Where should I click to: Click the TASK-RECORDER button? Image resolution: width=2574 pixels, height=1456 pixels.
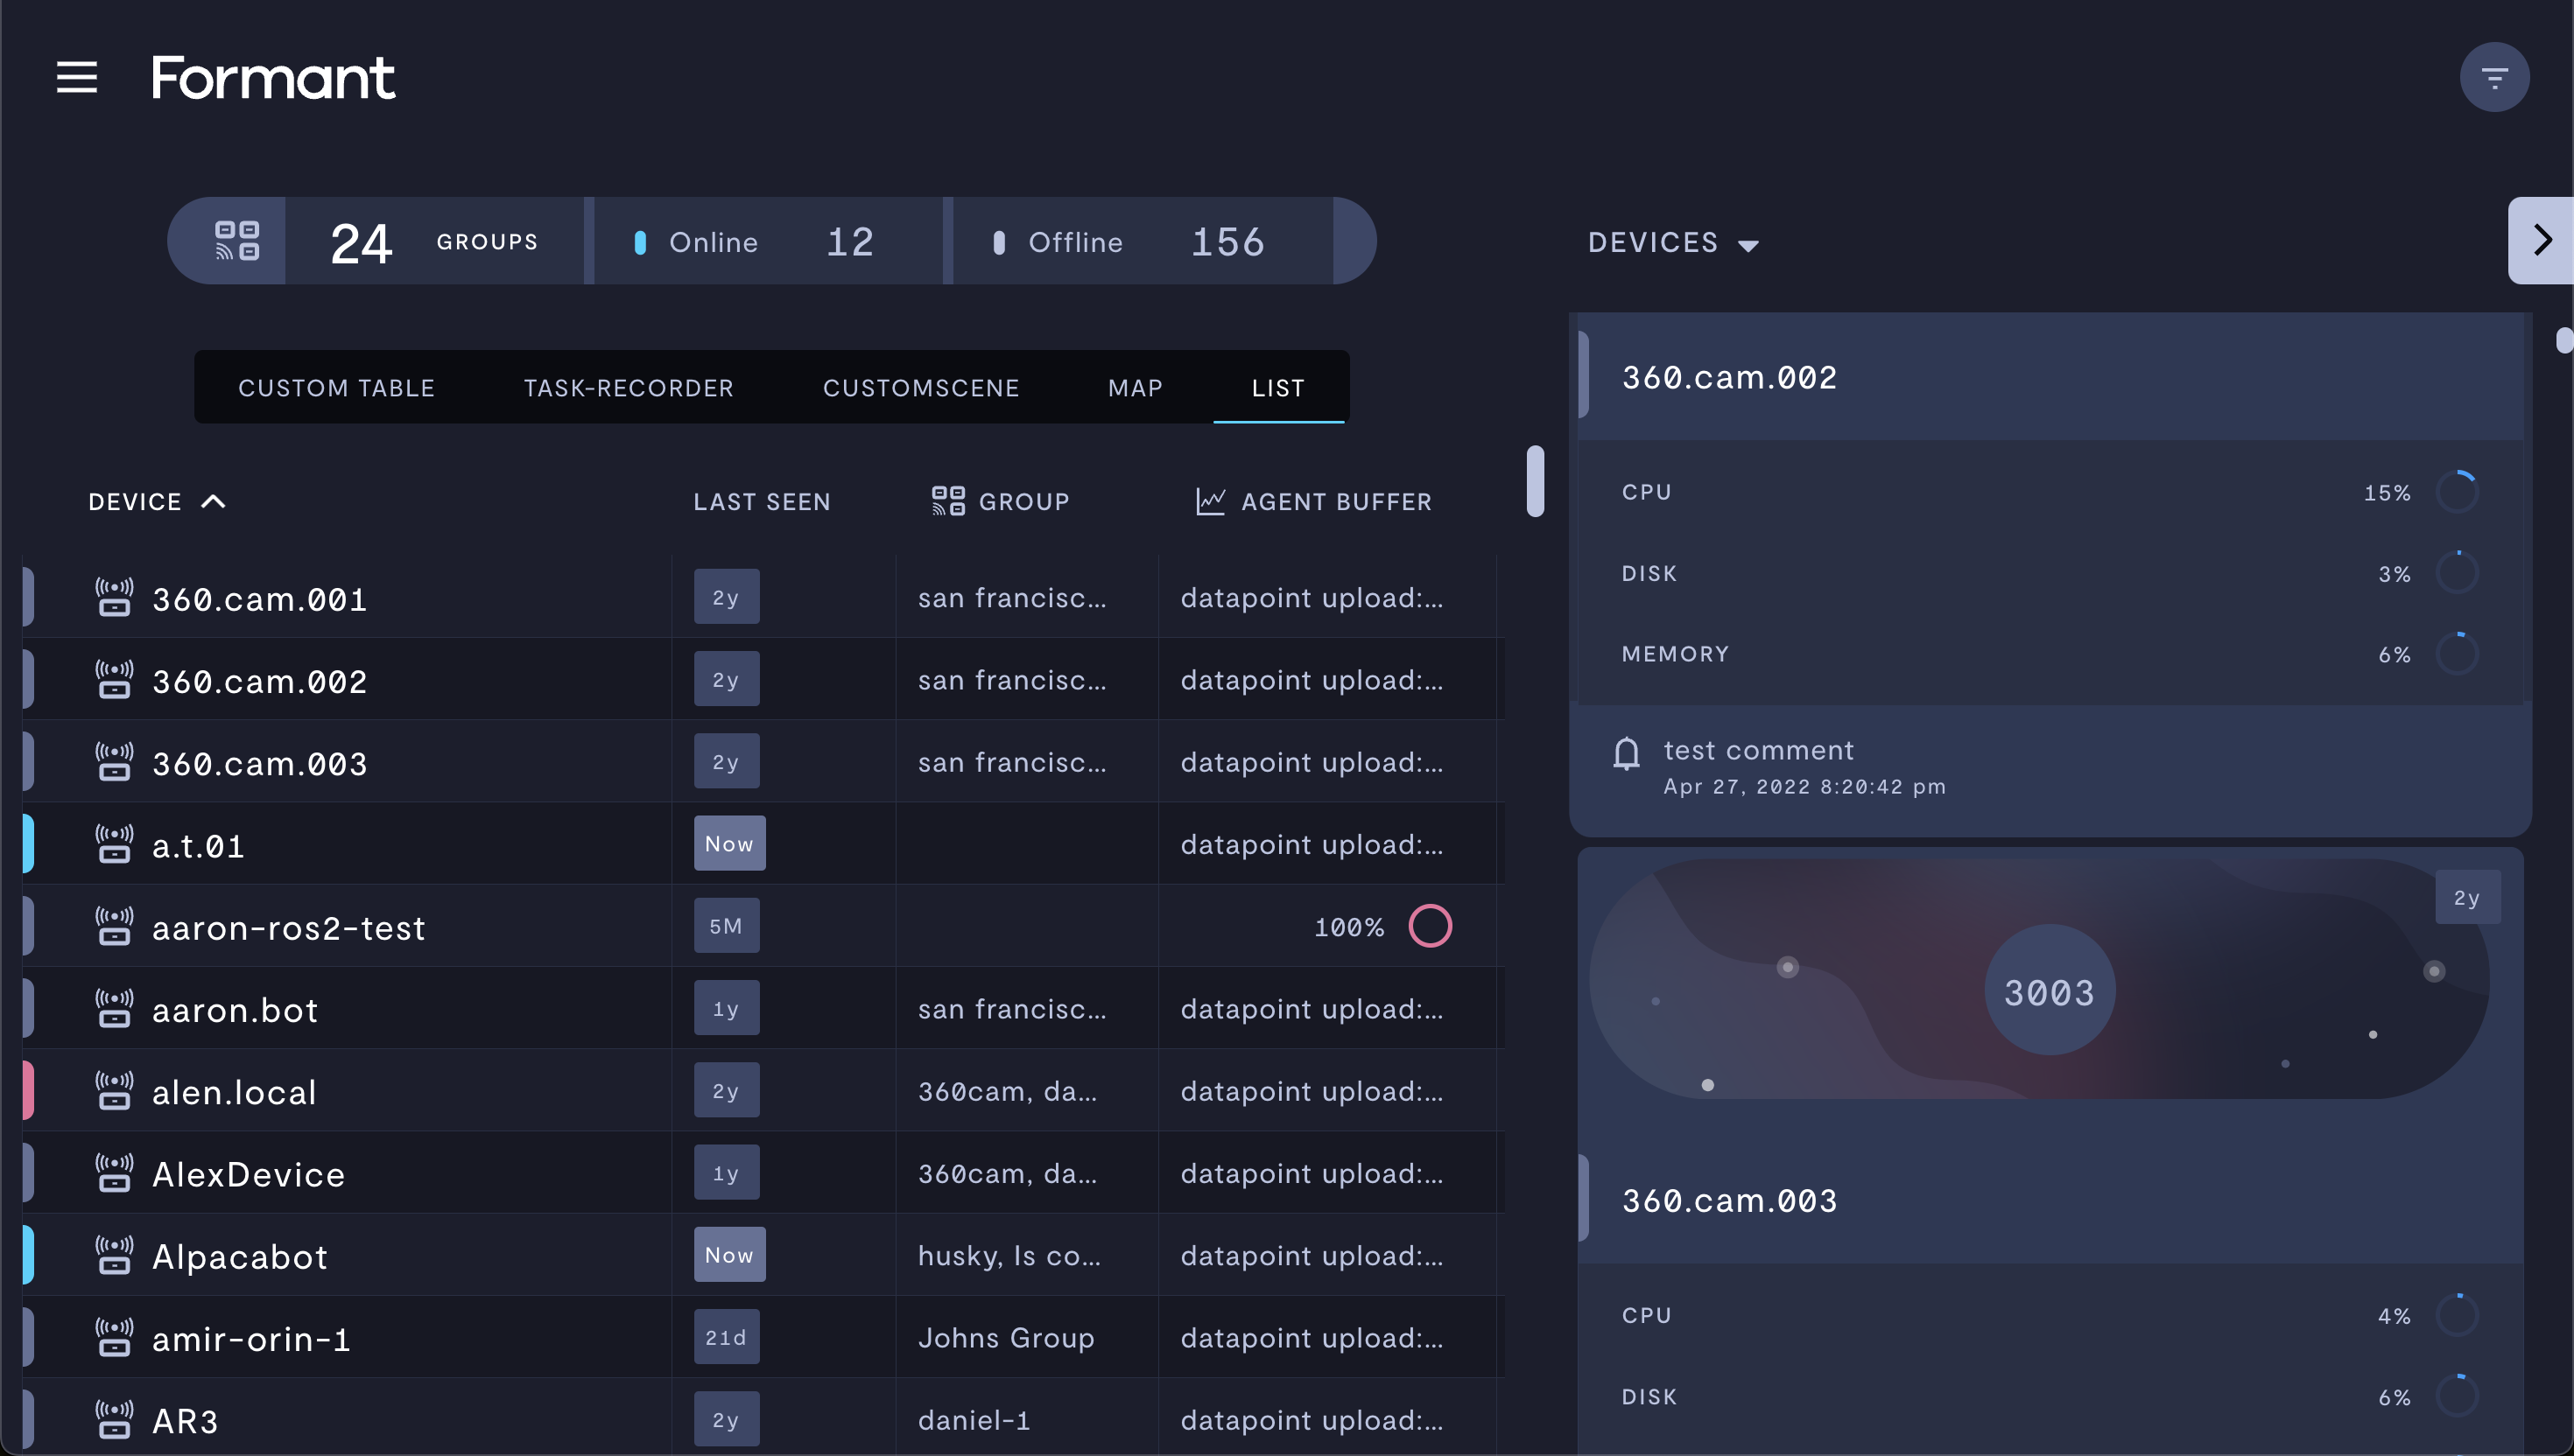click(629, 385)
